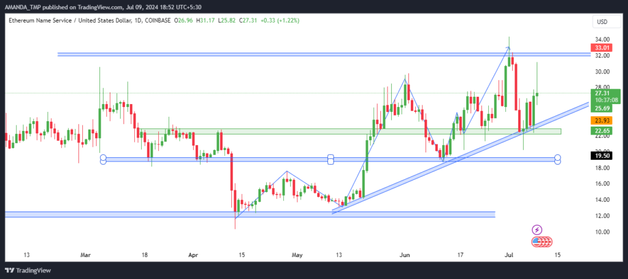Click the rising blue trendline channel

(461, 158)
